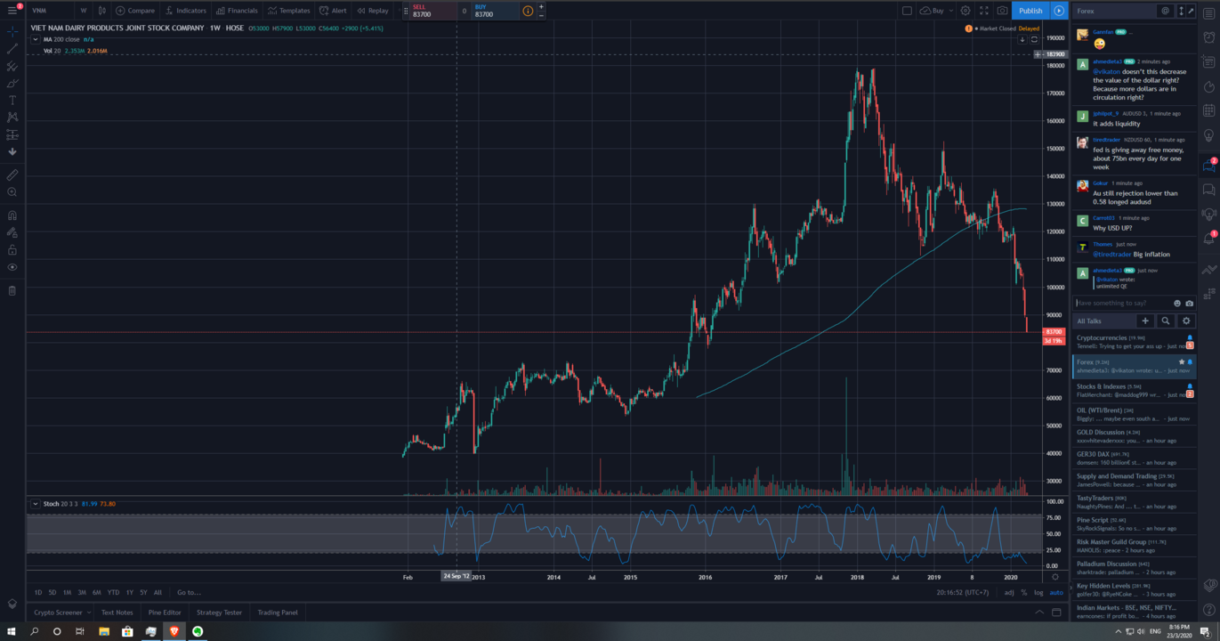Click the blue BUY 83700 button
Image resolution: width=1220 pixels, height=641 pixels.
[494, 11]
